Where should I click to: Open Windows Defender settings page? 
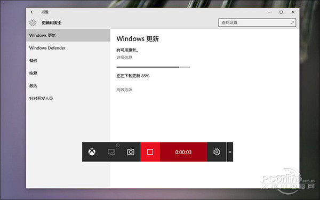coord(68,48)
